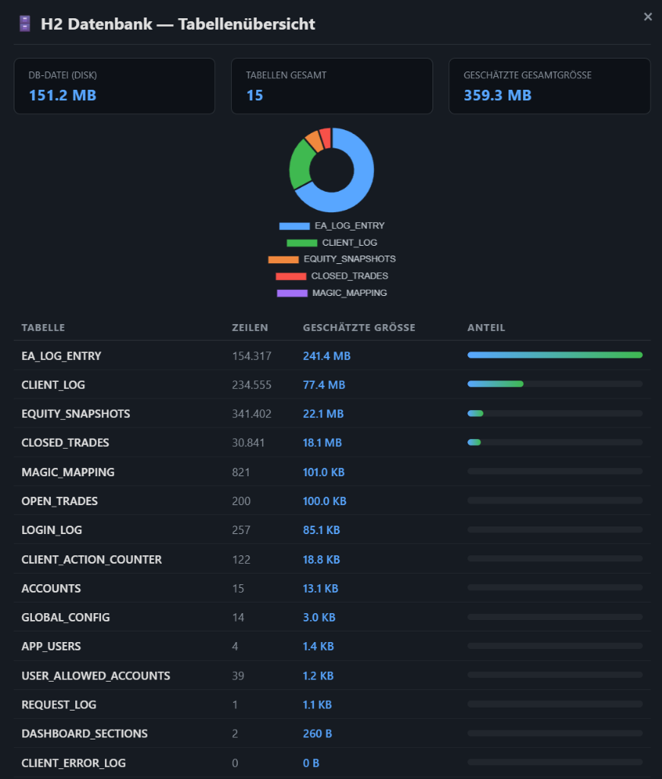The image size is (662, 779).
Task: Toggle EA_LOG_ENTRY legend color box
Action: pos(294,226)
